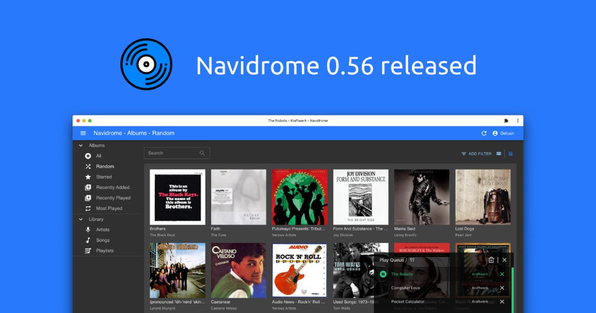This screenshot has width=596, height=313.
Task: Select Computer Love track in queue
Action: (x=405, y=288)
